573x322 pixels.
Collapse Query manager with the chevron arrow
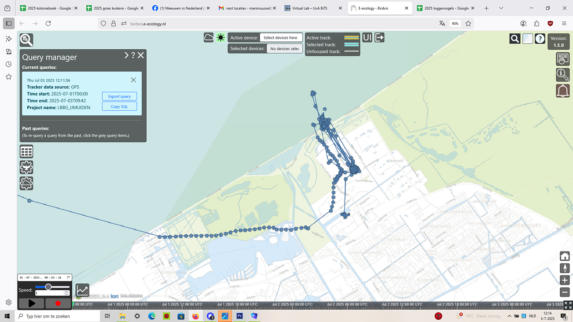[126, 56]
